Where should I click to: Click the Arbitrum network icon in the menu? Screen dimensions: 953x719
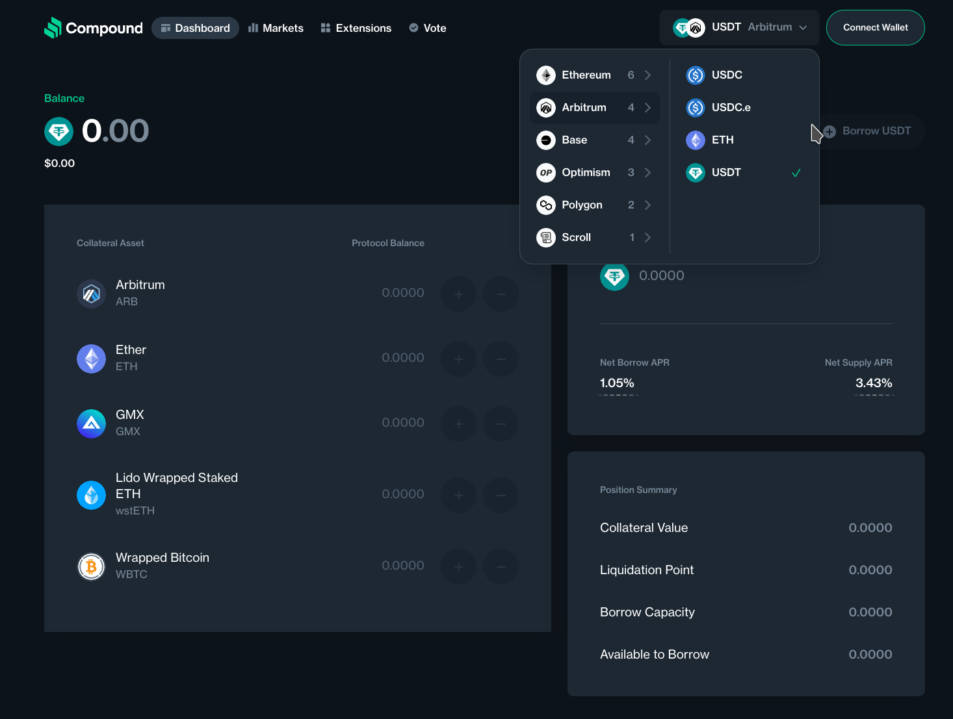[x=546, y=108]
